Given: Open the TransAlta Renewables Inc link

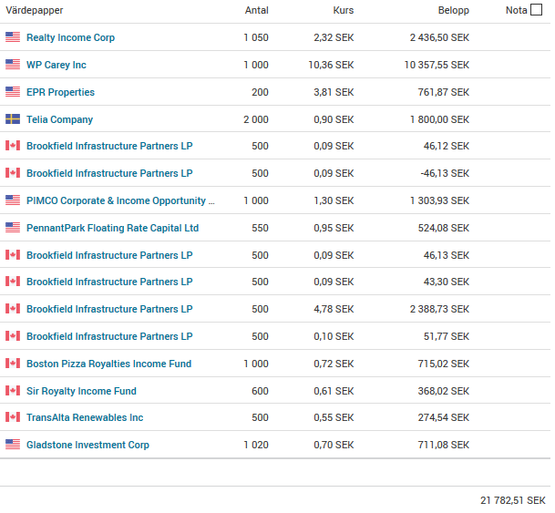Looking at the screenshot, I should point(85,417).
